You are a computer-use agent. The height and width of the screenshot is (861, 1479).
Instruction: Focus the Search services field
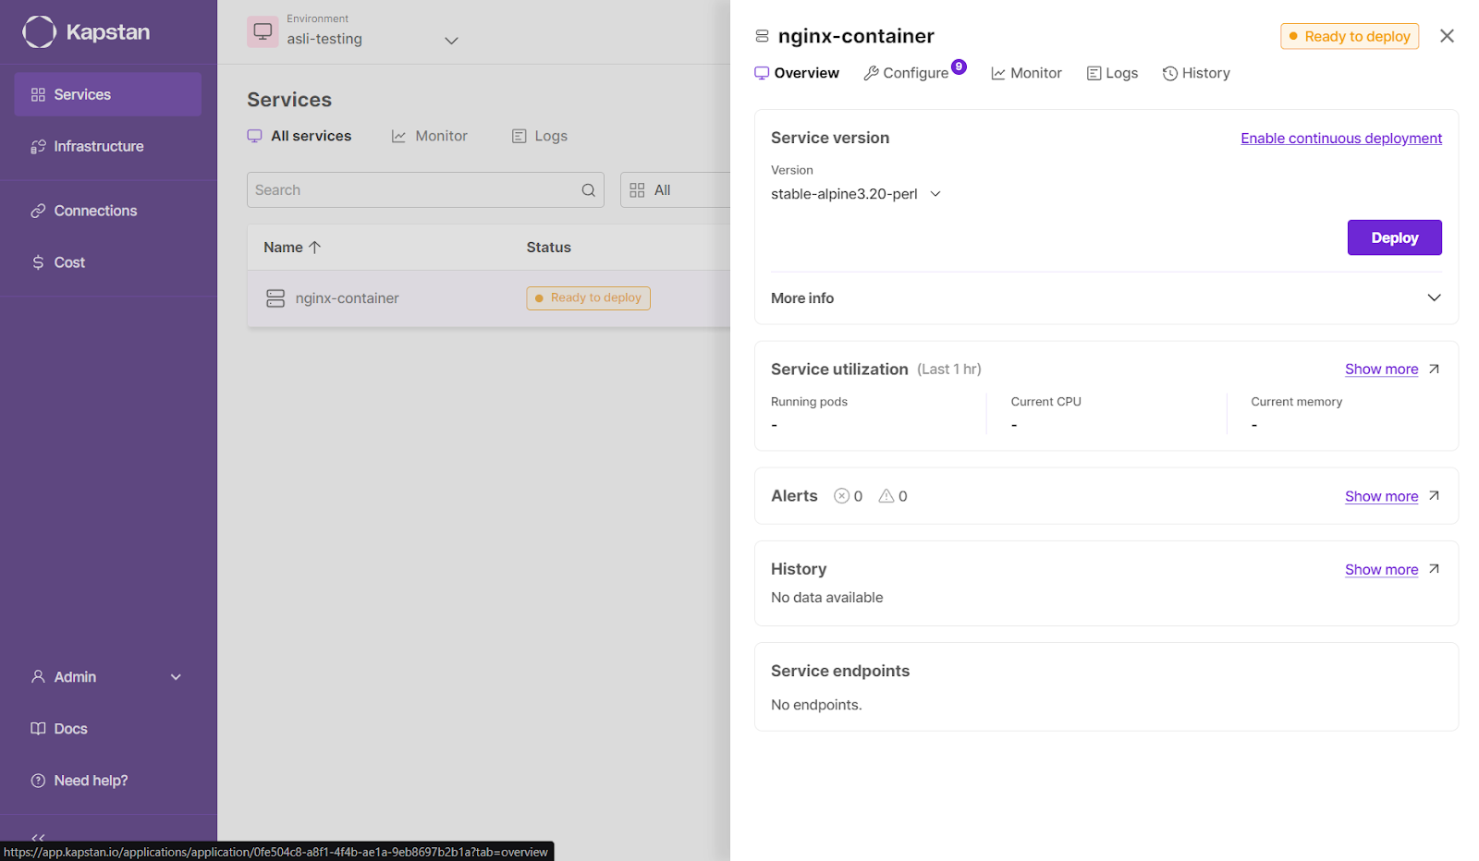(425, 189)
